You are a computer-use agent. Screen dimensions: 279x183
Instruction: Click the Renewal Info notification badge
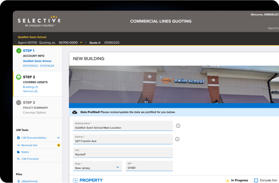pos(58,145)
